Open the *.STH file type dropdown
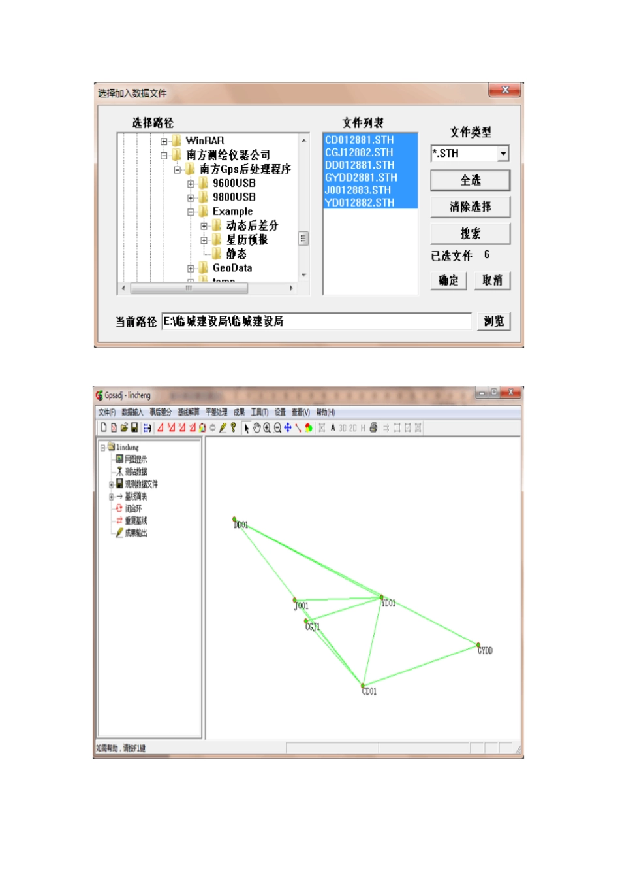The image size is (620, 879). click(503, 154)
